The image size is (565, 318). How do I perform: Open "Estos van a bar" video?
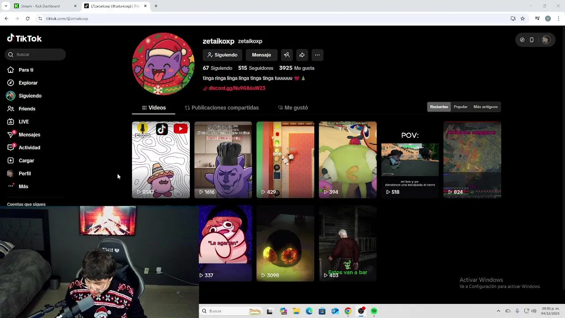click(347, 243)
